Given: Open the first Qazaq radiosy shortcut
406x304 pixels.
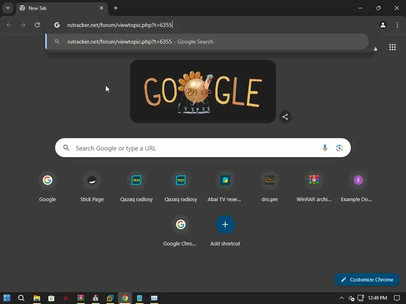Looking at the screenshot, I should (136, 187).
